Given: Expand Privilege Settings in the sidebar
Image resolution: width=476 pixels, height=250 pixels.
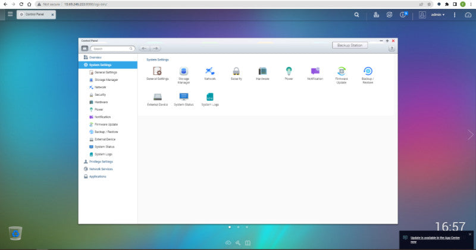Looking at the screenshot, I should click(x=108, y=161).
